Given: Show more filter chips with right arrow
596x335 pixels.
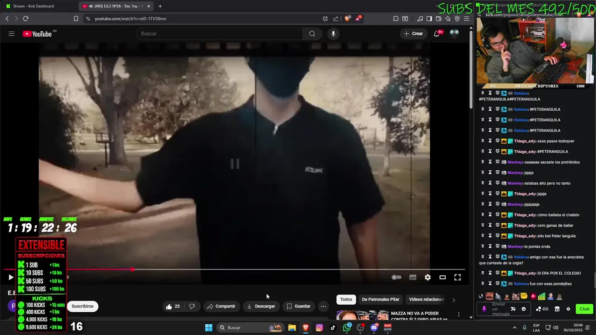Looking at the screenshot, I should 454,300.
